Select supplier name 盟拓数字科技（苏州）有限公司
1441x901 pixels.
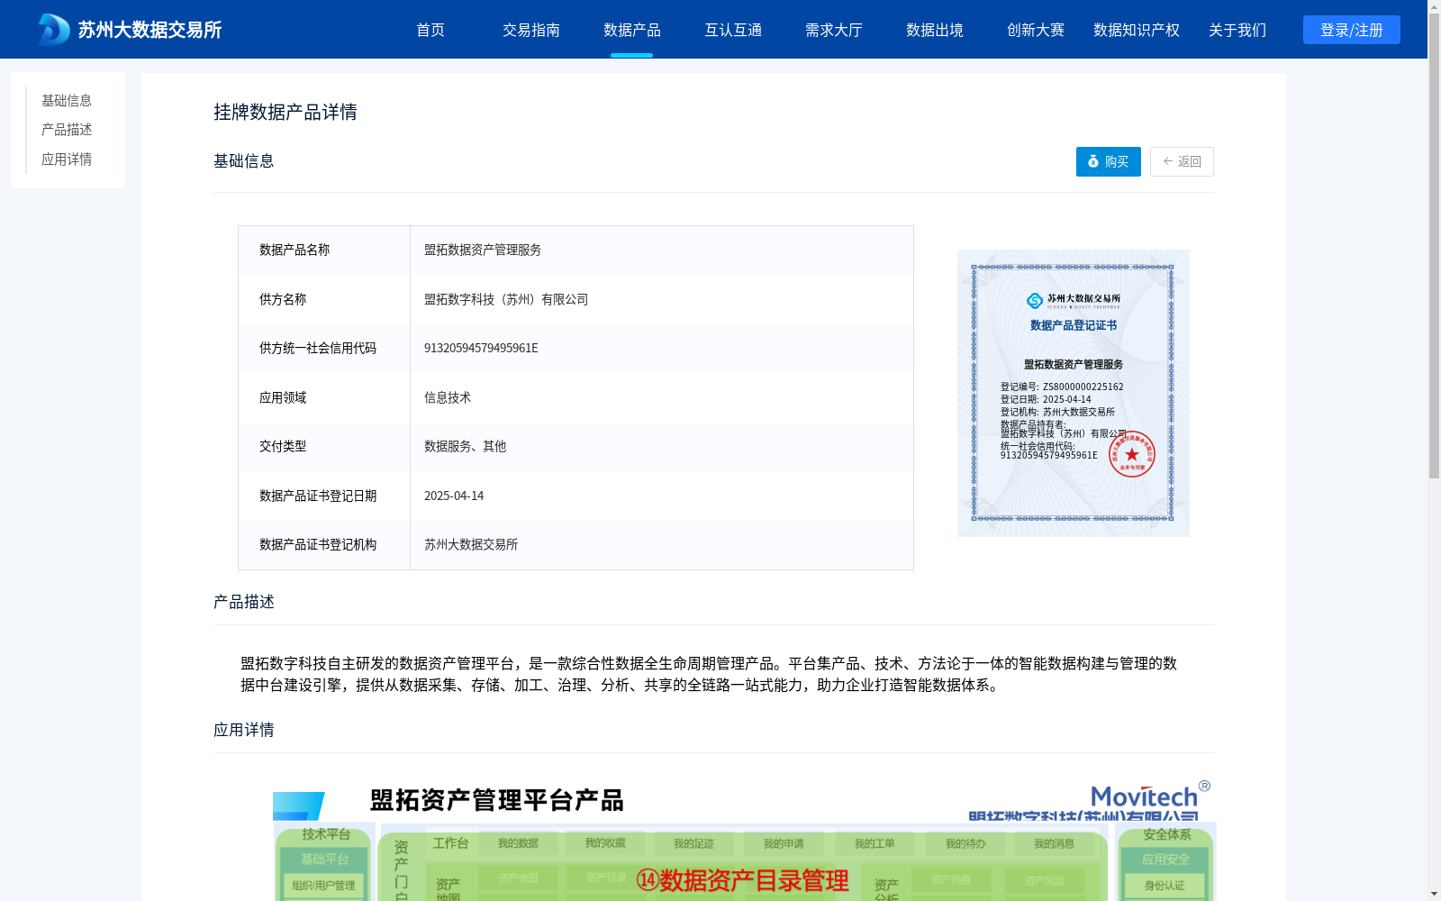coord(506,299)
